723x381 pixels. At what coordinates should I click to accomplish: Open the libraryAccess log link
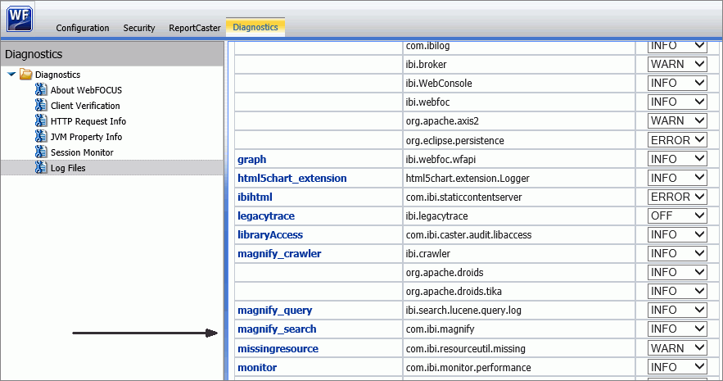coord(270,235)
